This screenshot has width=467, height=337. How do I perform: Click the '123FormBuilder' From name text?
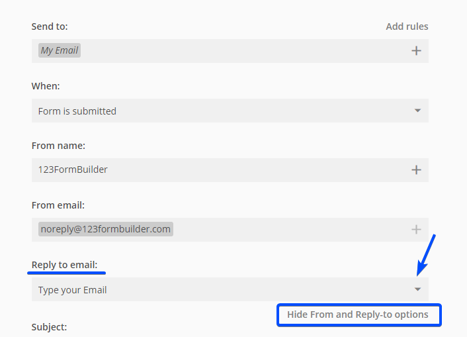point(73,169)
